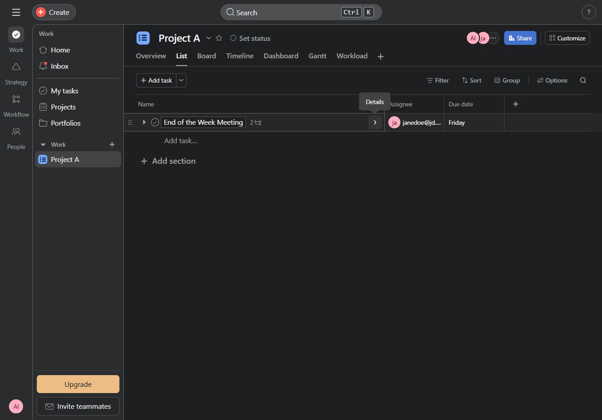Add new item with plus beside Work section
Screen dimensions: 602x420
tap(112, 144)
